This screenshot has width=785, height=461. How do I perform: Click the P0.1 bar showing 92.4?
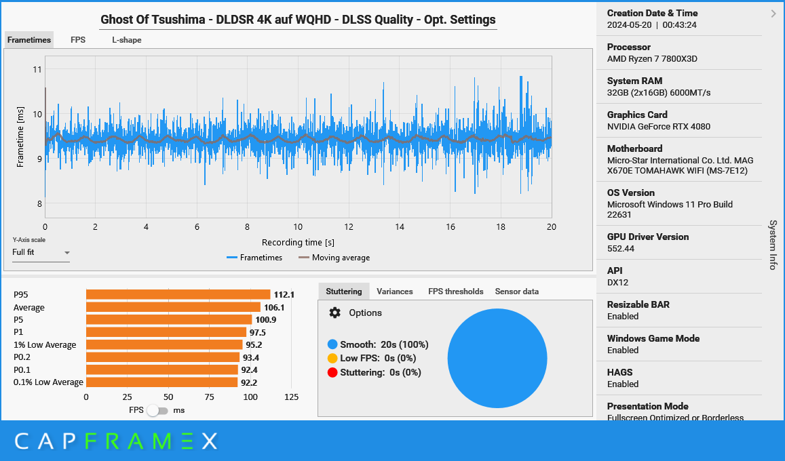[x=162, y=370]
